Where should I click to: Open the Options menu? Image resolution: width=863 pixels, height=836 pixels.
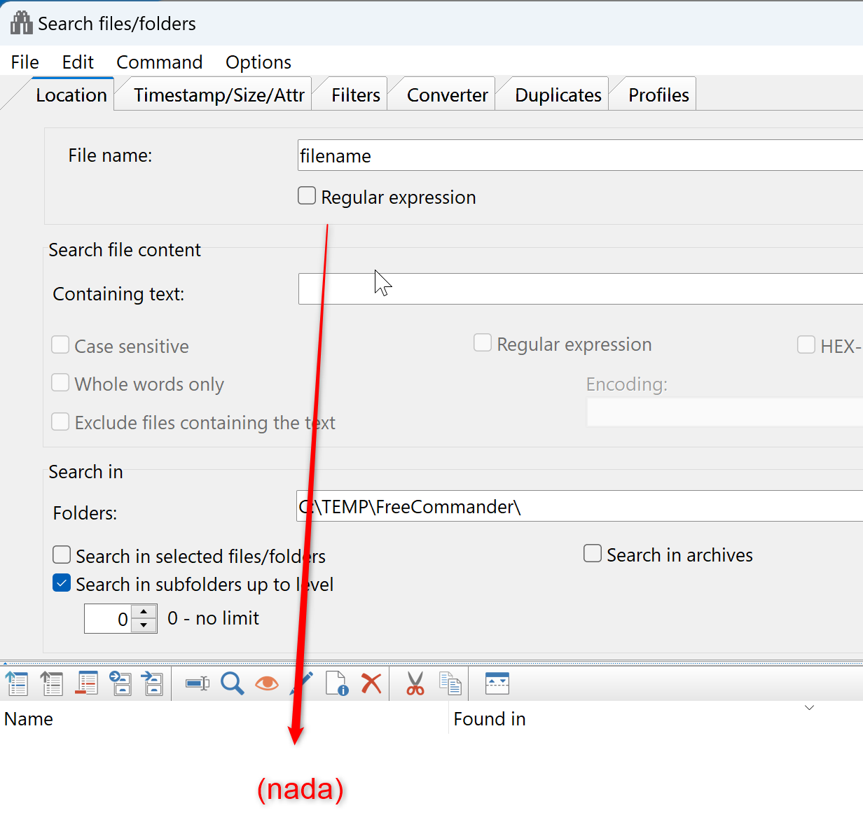pos(258,62)
